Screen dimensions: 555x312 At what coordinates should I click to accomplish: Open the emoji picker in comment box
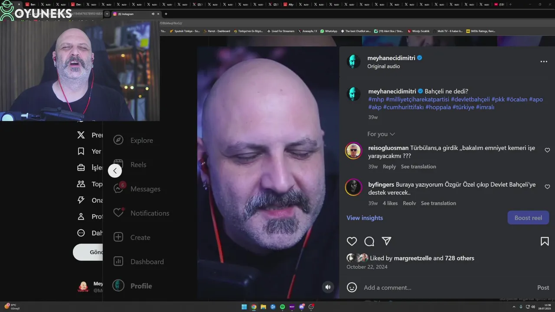352,287
